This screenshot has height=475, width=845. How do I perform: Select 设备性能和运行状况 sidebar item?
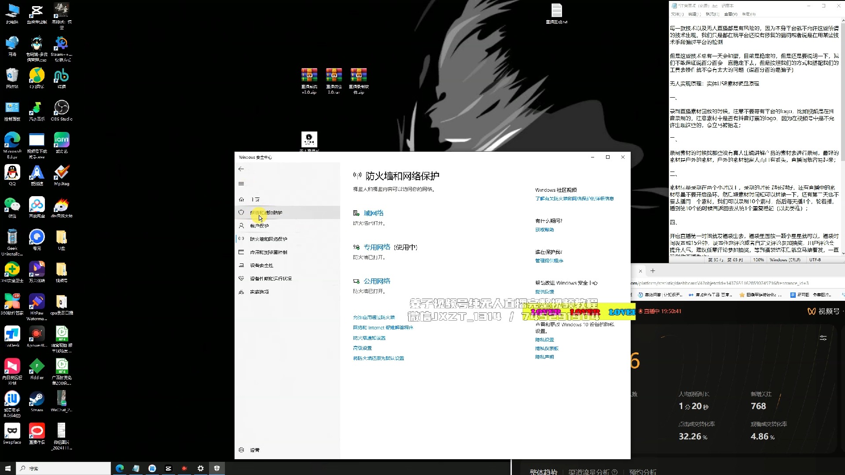[x=287, y=278]
